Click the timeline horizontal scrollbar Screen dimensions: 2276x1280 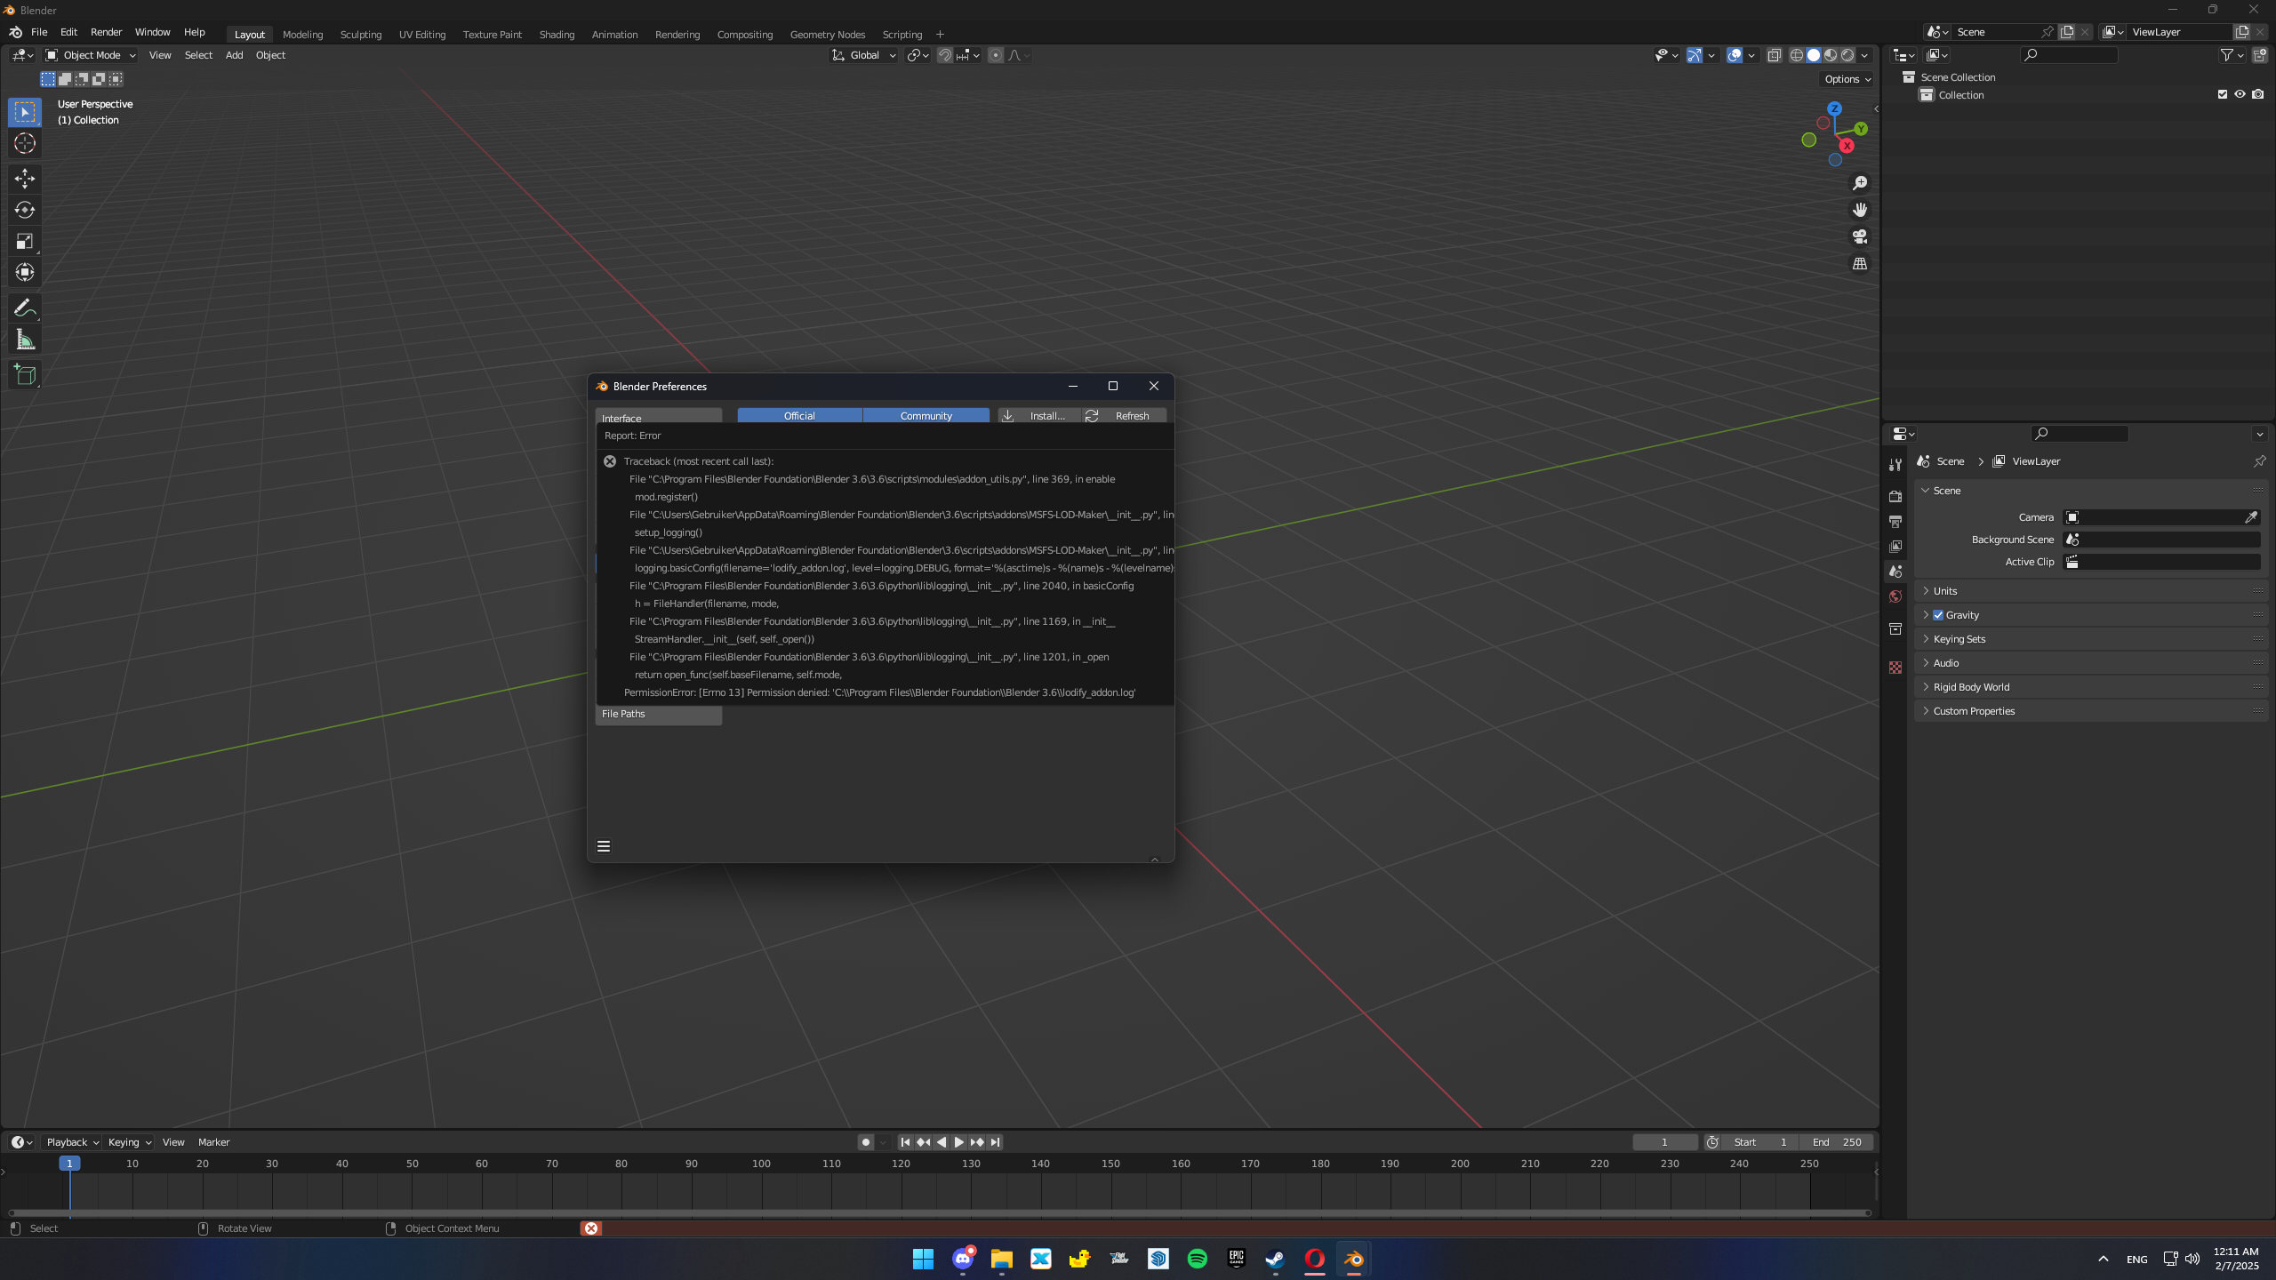pyautogui.click(x=939, y=1212)
